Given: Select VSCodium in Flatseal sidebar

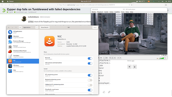Looking at the screenshot, I should coord(23,66).
